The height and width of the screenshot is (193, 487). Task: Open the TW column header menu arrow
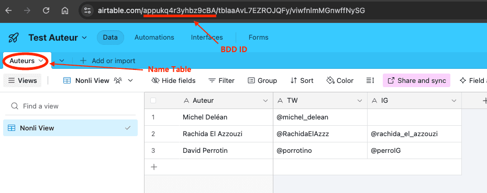[360, 101]
